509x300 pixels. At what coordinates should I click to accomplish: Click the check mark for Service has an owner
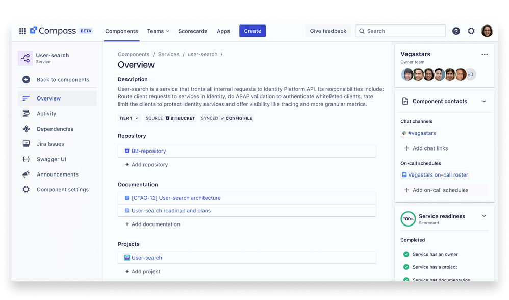tap(406, 254)
